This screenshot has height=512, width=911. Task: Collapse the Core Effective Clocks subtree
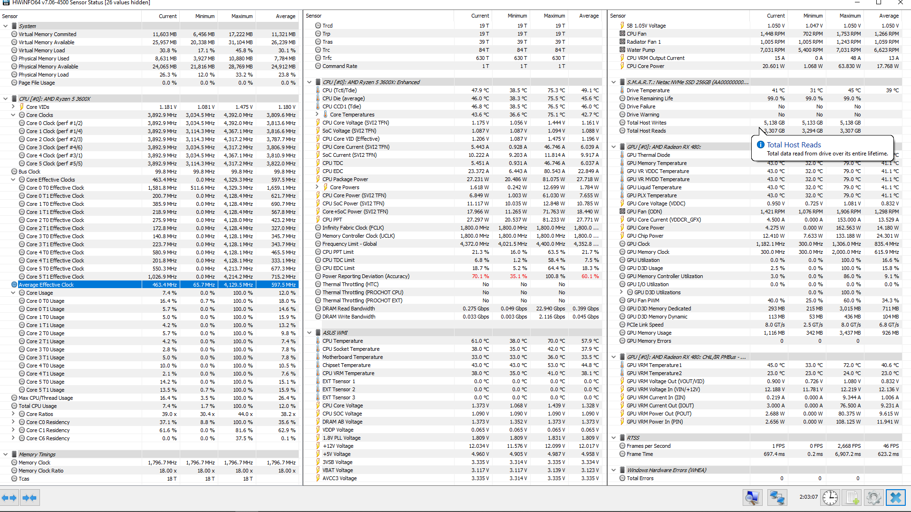[13, 180]
